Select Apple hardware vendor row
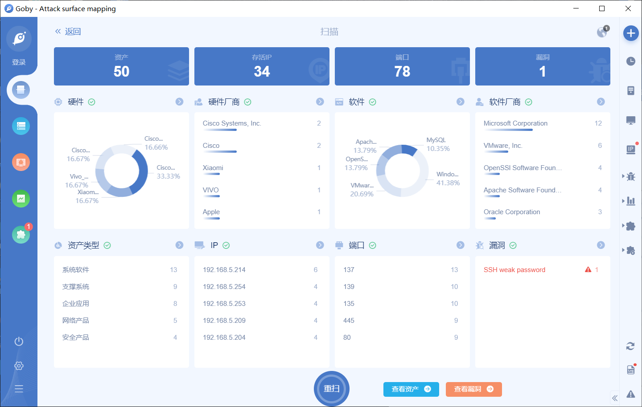 [x=262, y=213]
